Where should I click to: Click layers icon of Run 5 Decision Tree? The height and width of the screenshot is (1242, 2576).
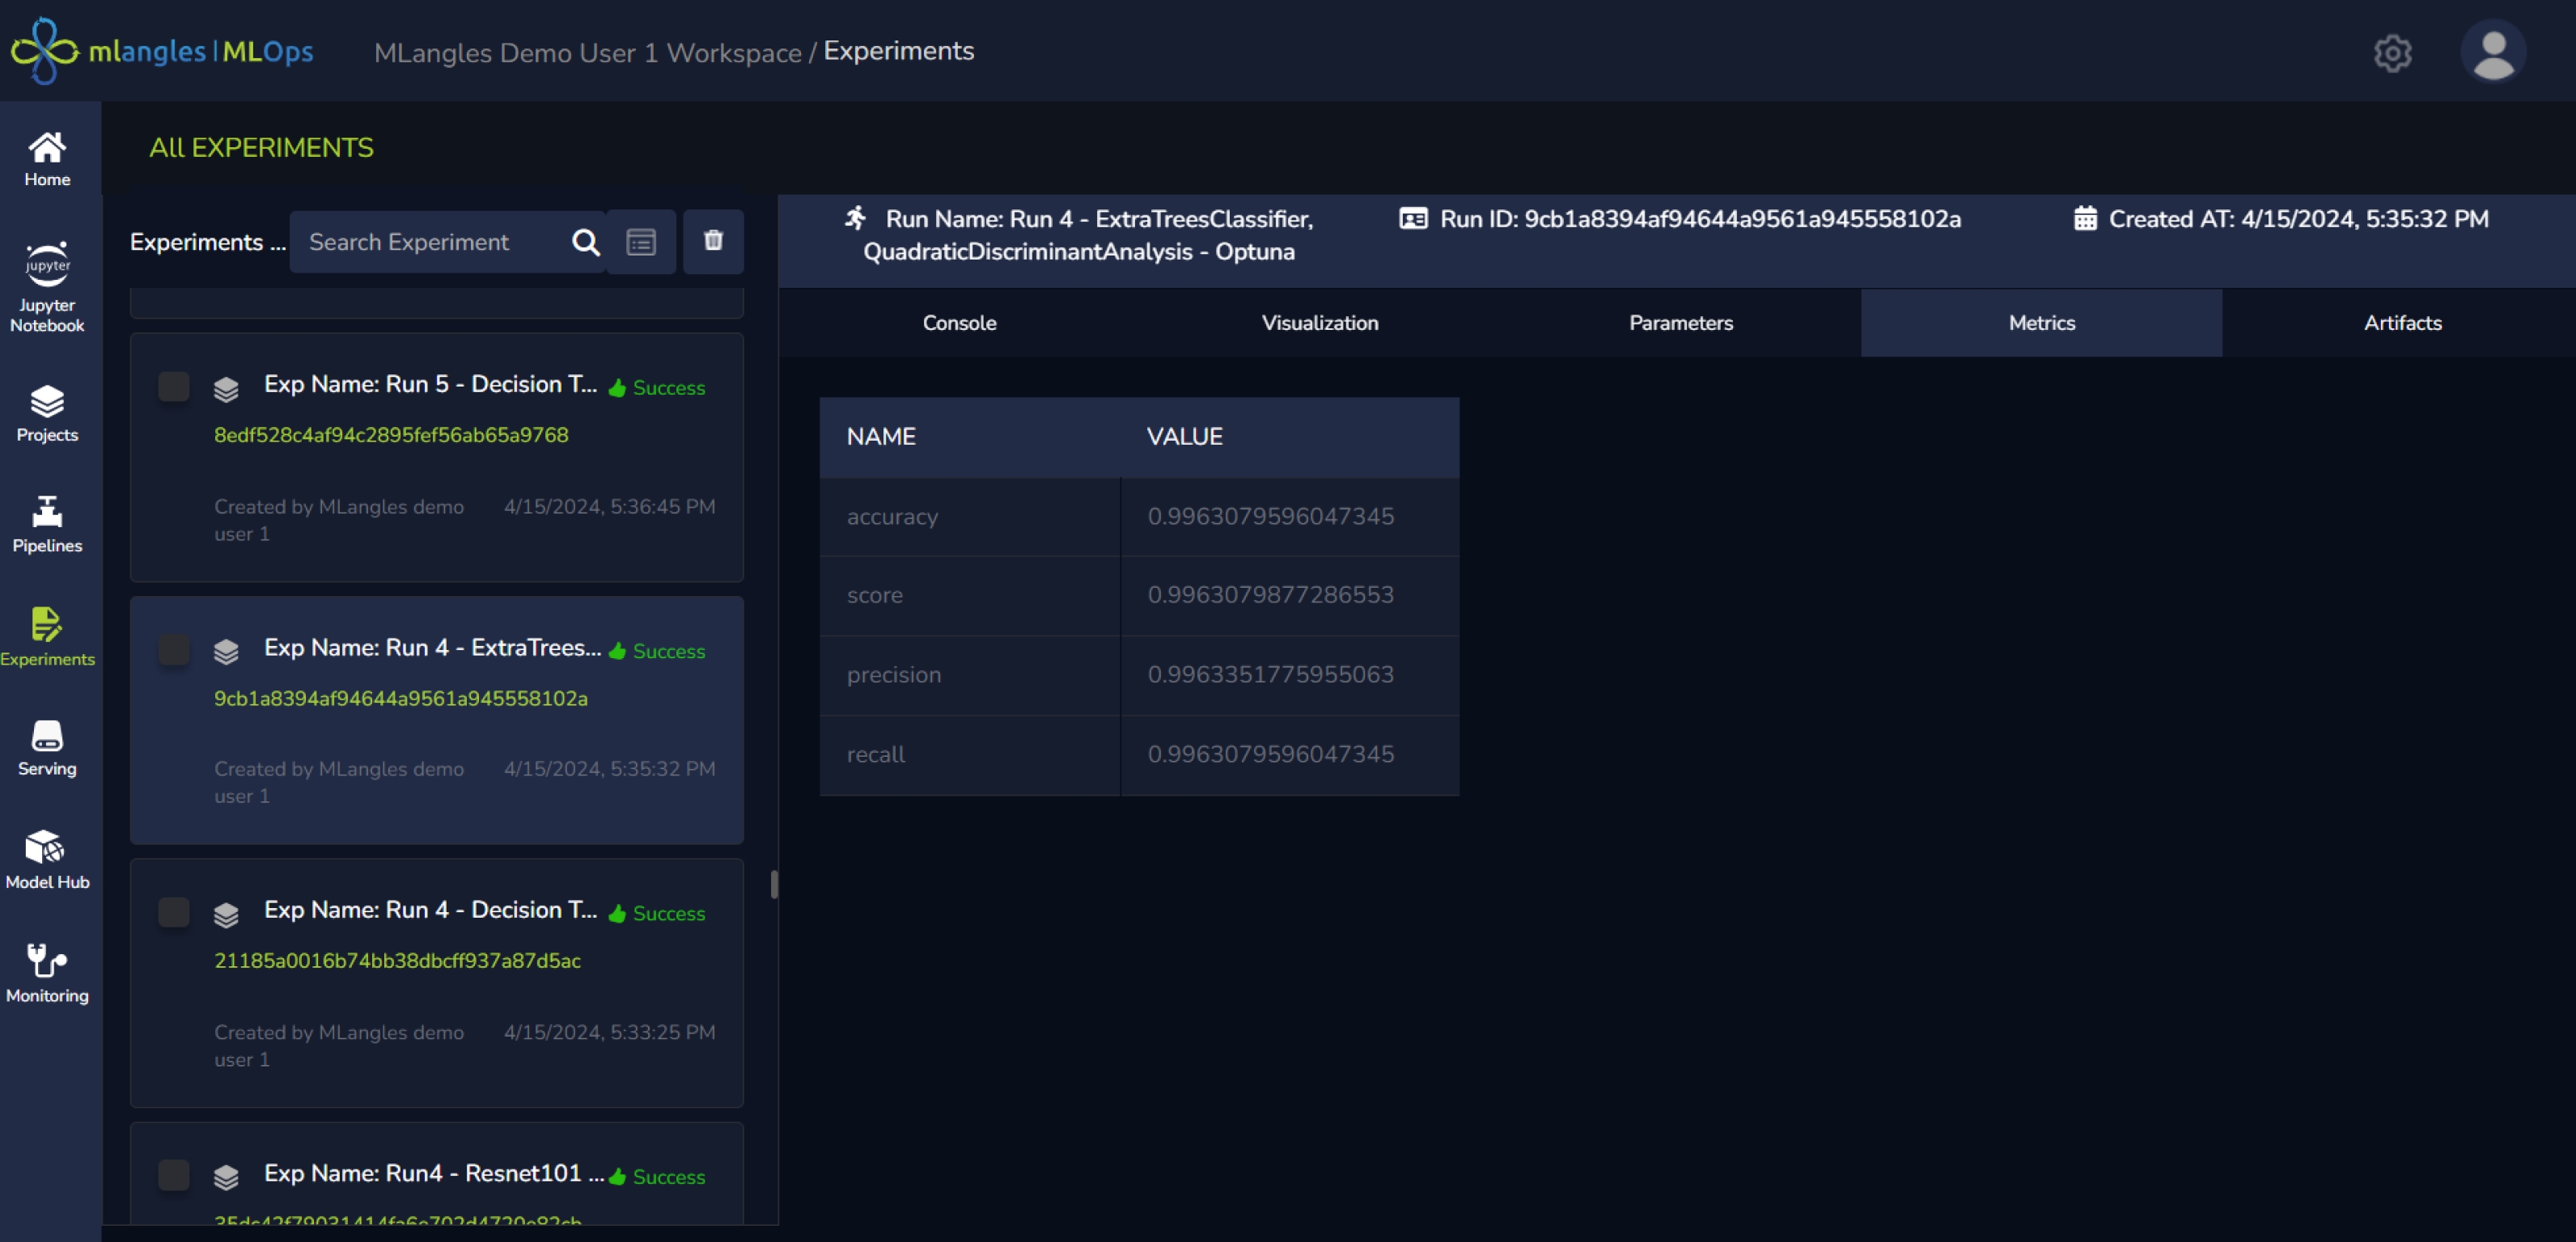pyautogui.click(x=226, y=389)
